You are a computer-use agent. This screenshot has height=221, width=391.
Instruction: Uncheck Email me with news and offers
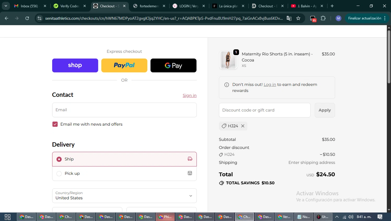[x=55, y=124]
